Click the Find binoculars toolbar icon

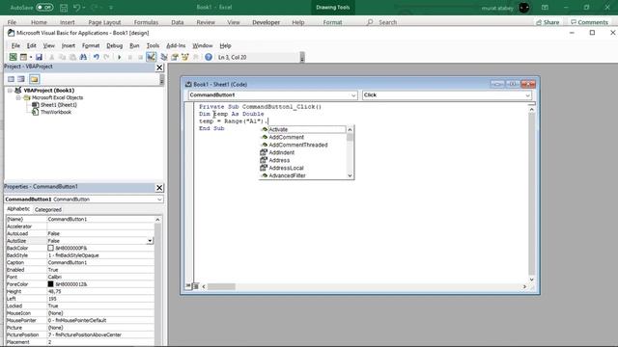[x=83, y=57]
